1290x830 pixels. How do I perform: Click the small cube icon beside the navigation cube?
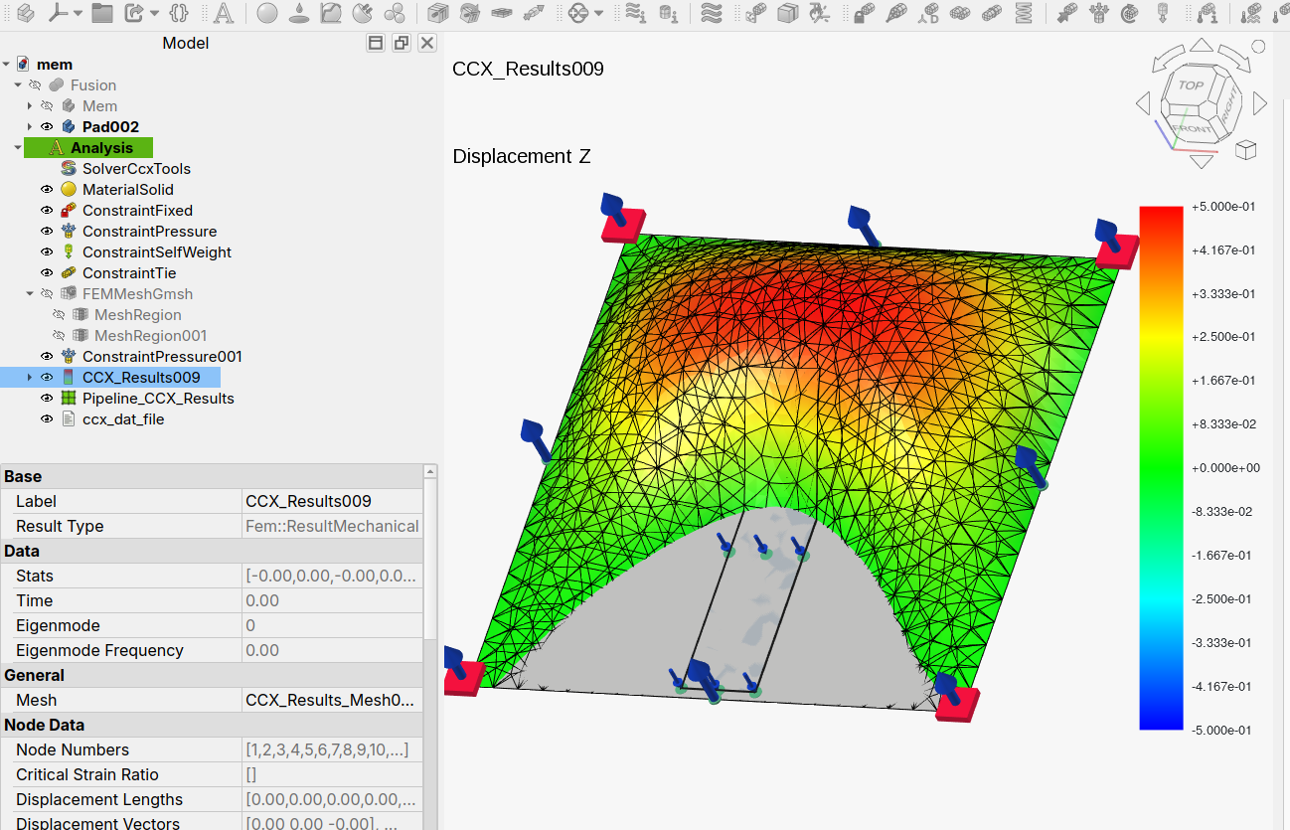1245,150
